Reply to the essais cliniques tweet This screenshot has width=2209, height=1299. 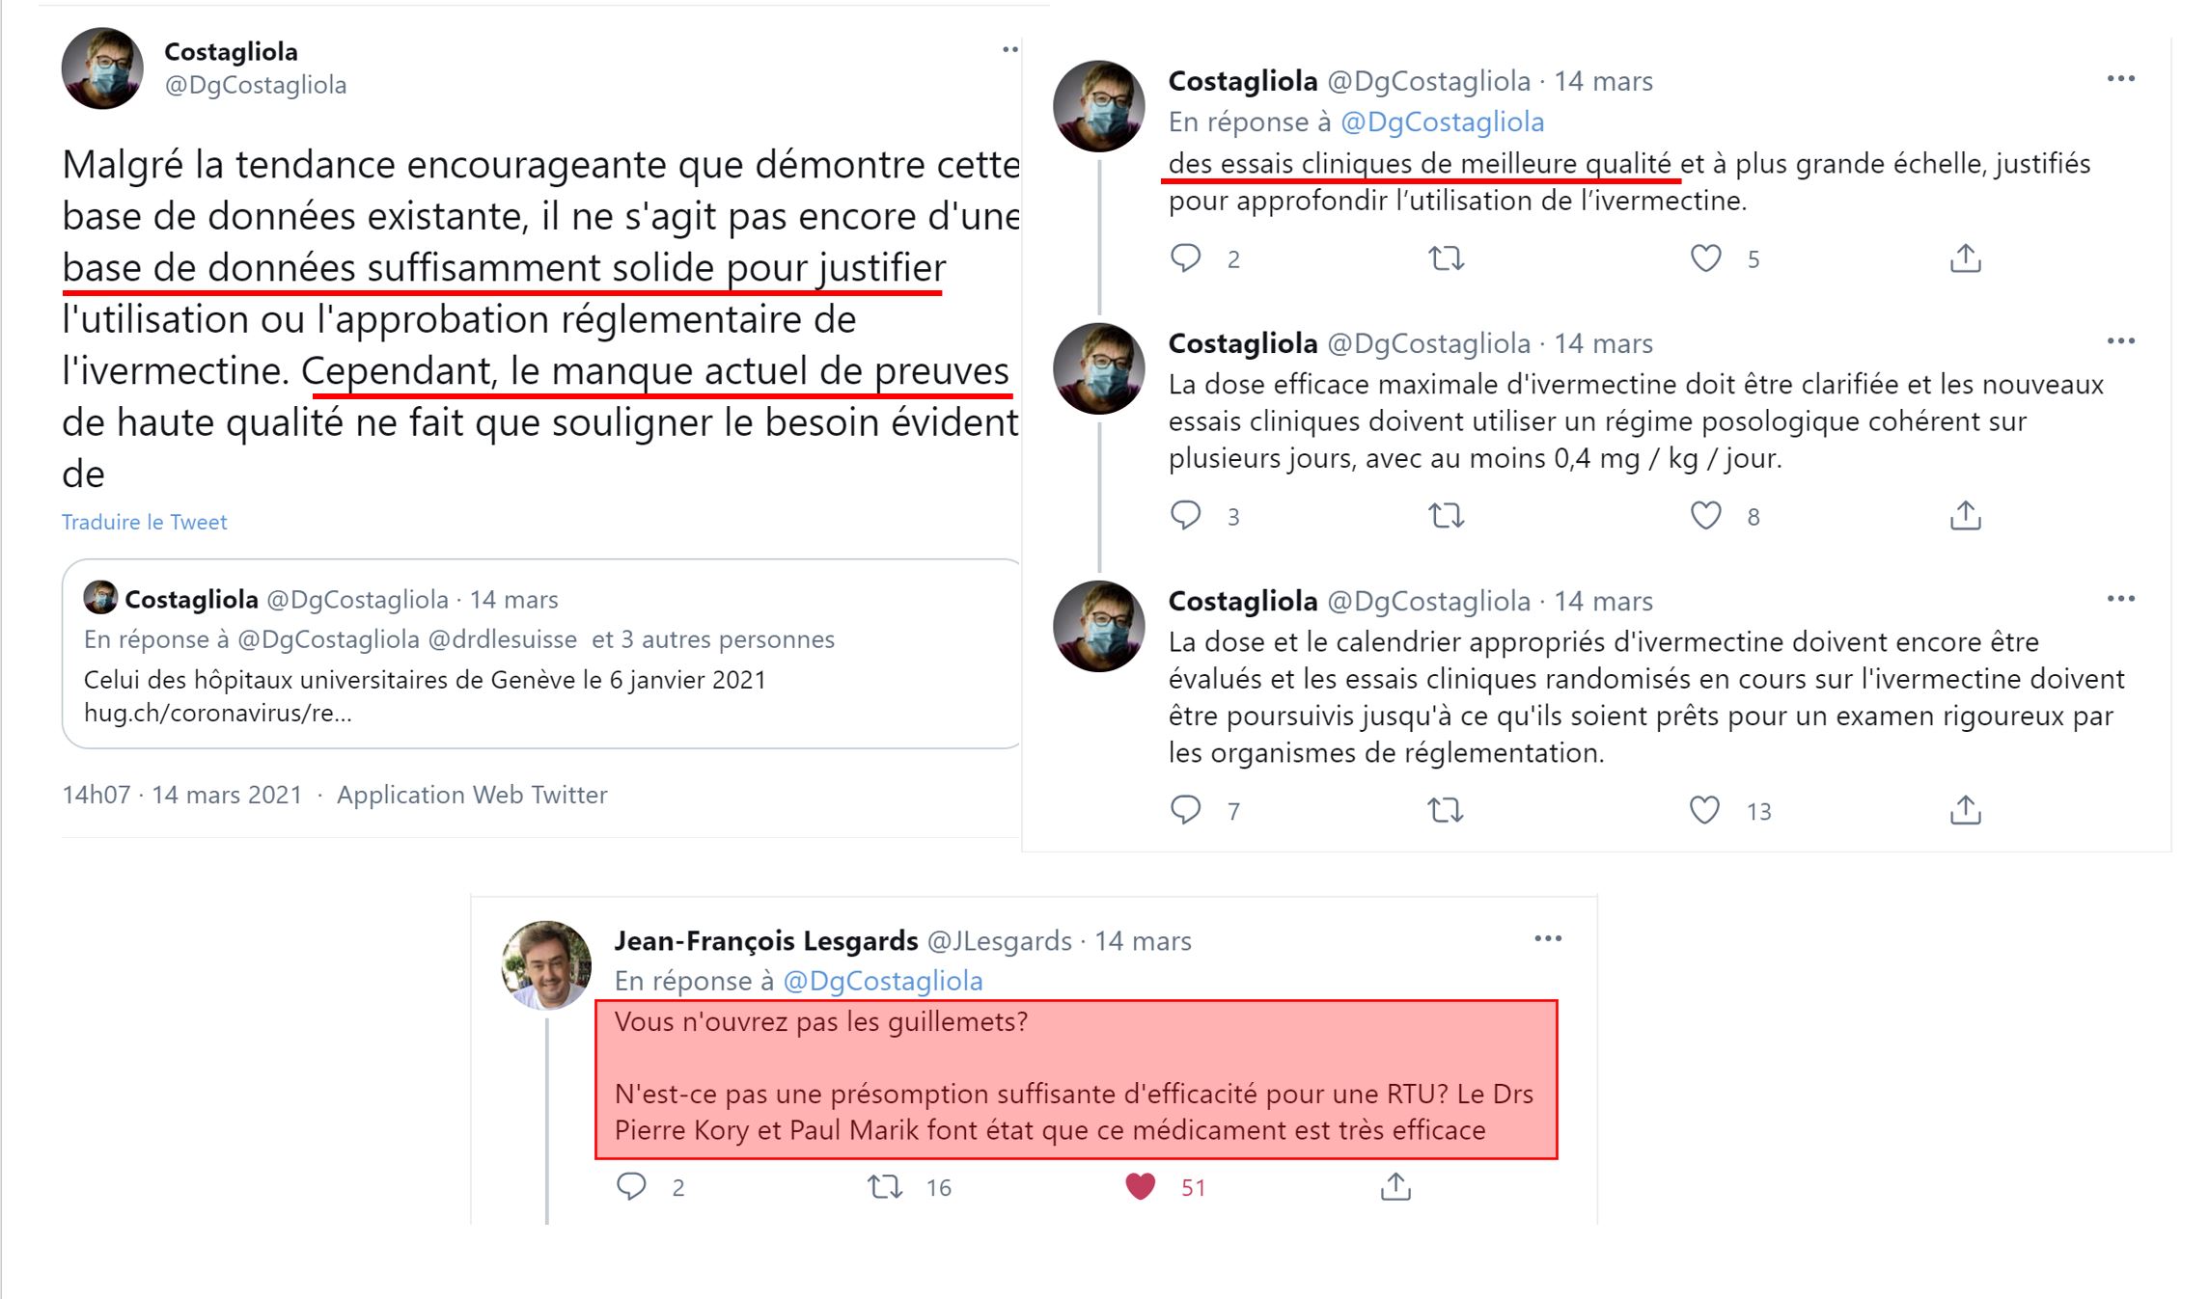[x=1185, y=258]
